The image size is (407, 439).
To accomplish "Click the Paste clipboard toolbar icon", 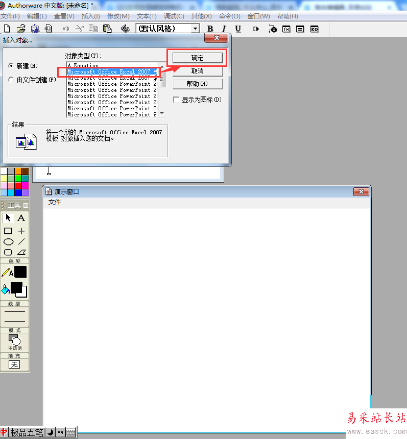I will click(107, 29).
